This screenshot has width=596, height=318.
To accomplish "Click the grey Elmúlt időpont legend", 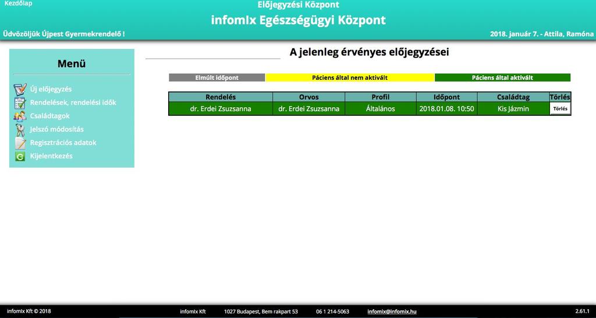I will click(x=217, y=77).
